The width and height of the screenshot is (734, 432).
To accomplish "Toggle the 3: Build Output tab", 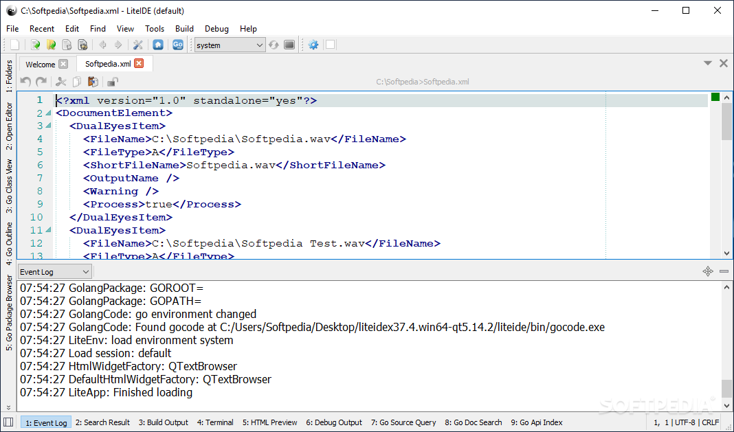I will (x=164, y=422).
